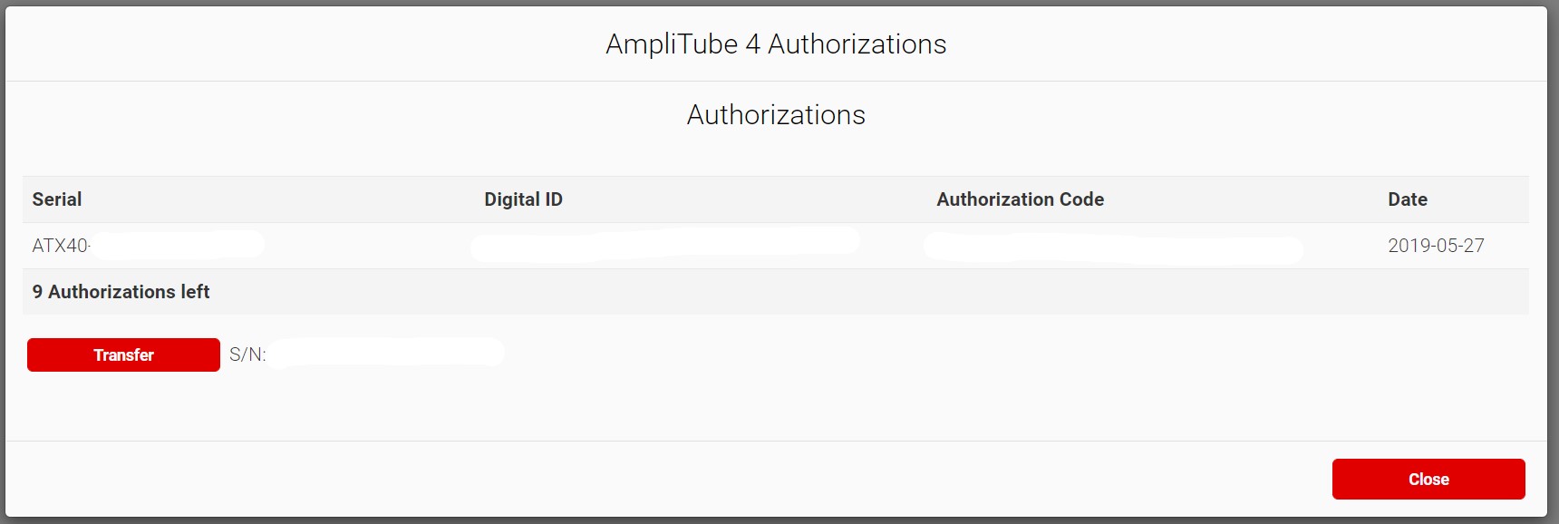Select the 2019-05-27 date entry

click(x=1436, y=246)
